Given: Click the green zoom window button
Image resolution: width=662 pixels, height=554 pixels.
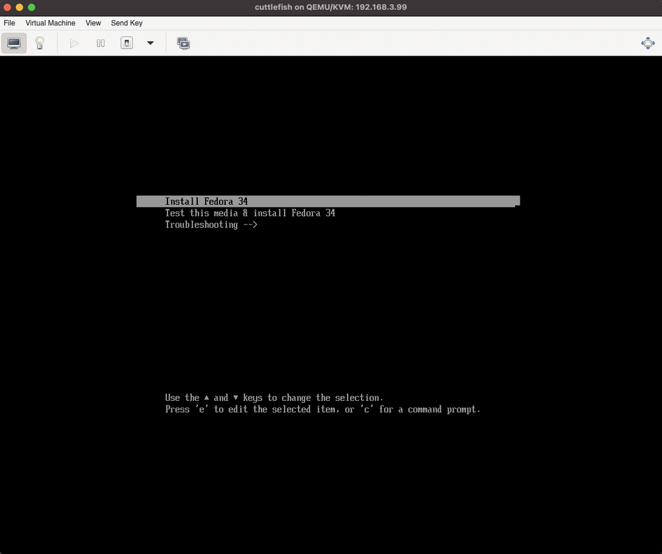Looking at the screenshot, I should coord(31,7).
